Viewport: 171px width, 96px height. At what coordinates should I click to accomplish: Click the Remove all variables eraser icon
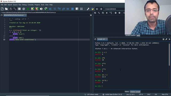click(166, 39)
